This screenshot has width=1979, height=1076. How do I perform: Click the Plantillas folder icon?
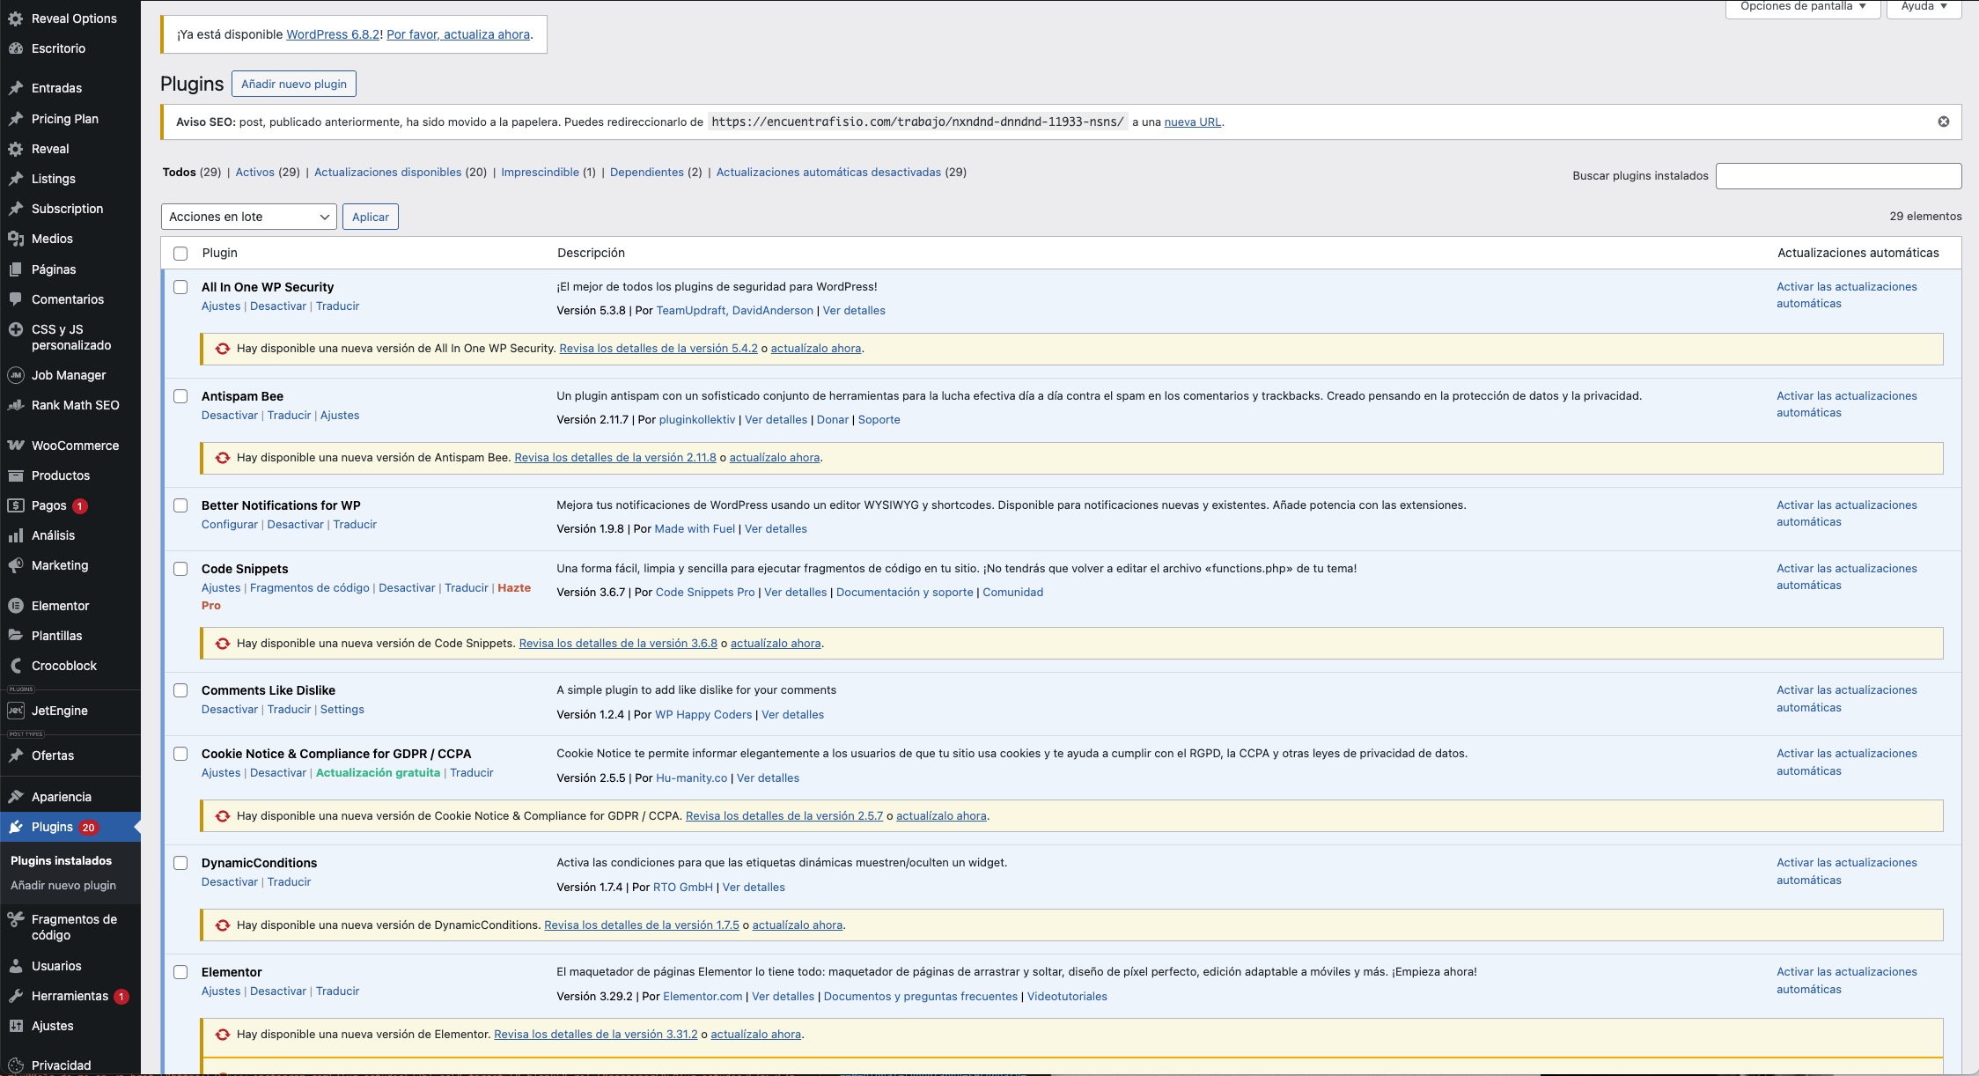coord(15,636)
